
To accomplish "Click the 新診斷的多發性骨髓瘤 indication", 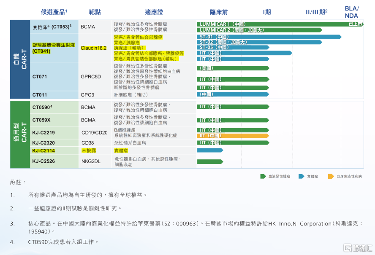I will [x=136, y=87].
